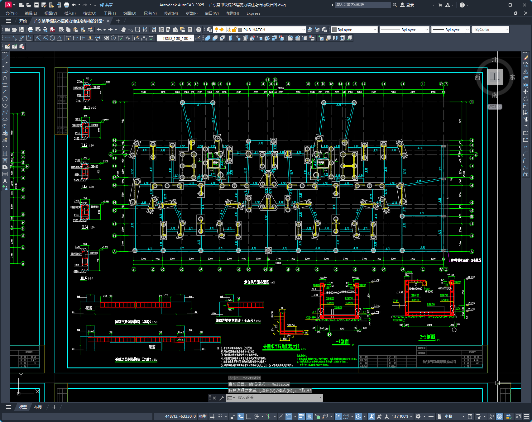The height and width of the screenshot is (422, 532).
Task: Open the Express menu
Action: (253, 13)
